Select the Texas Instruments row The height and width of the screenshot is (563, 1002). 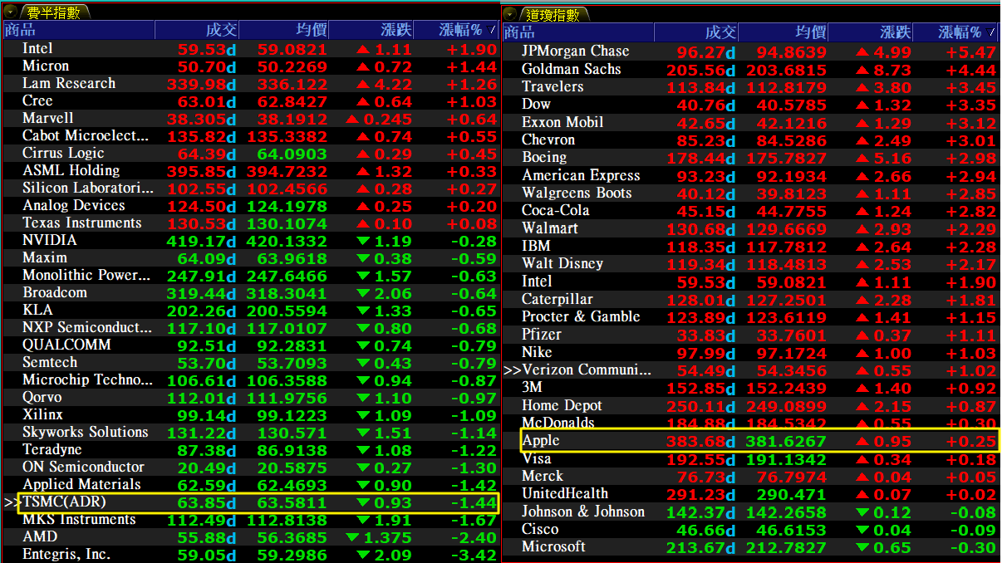tap(250, 223)
